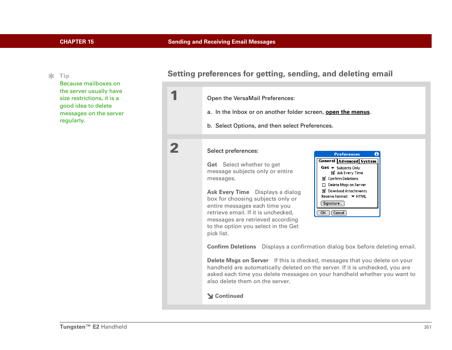Click the Cancel button in Preferences
Image resolution: width=452 pixels, height=350 pixels.
tap(339, 213)
